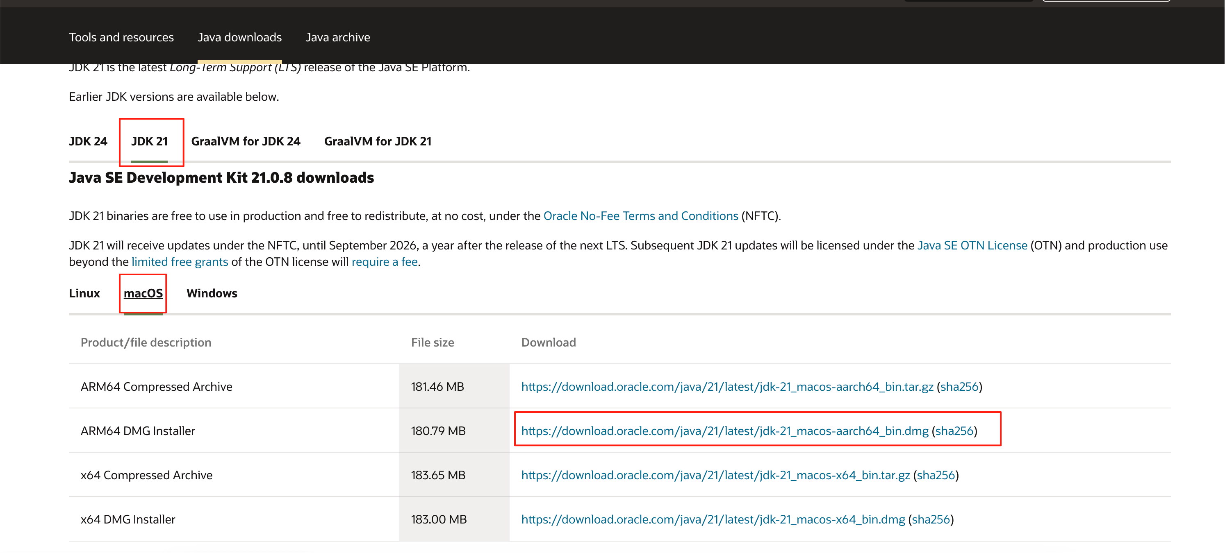Select the Java downloads nav item
1225x553 pixels.
tap(240, 37)
